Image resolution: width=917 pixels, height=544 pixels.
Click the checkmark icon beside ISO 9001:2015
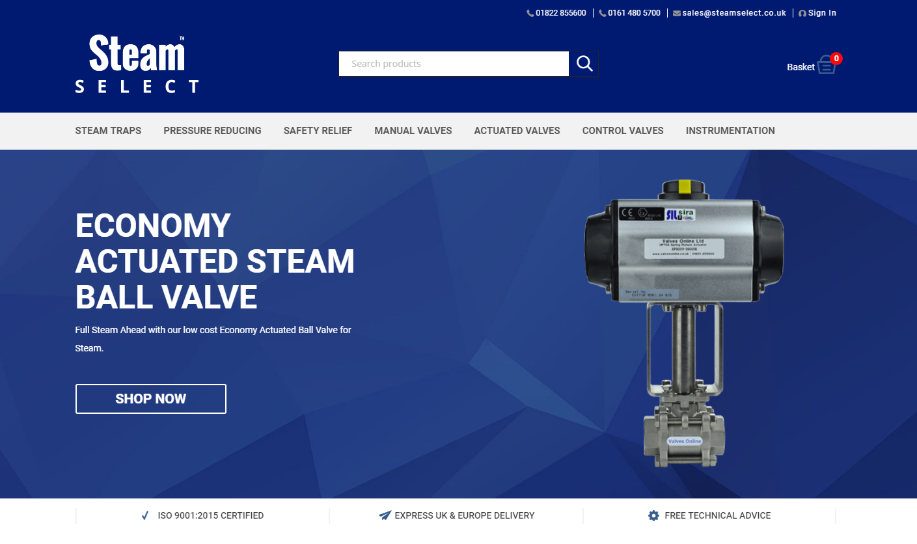pyautogui.click(x=145, y=516)
